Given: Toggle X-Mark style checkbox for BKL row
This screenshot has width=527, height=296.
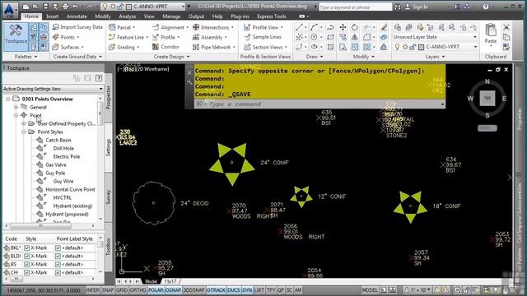Looking at the screenshot, I should coord(27,247).
